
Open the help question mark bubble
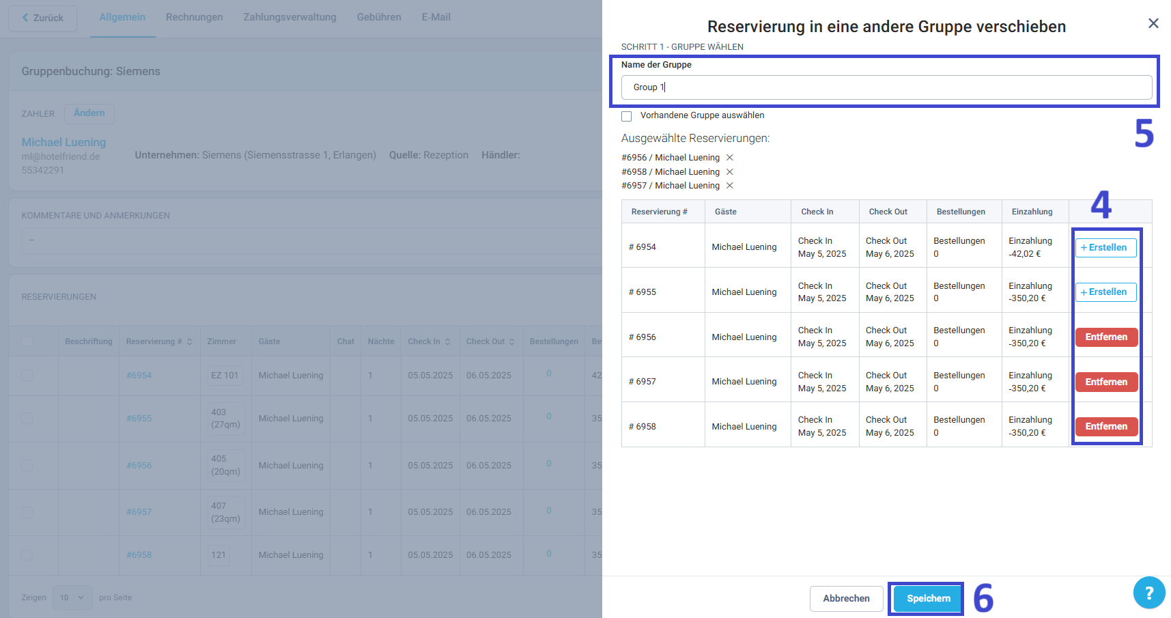1149,593
